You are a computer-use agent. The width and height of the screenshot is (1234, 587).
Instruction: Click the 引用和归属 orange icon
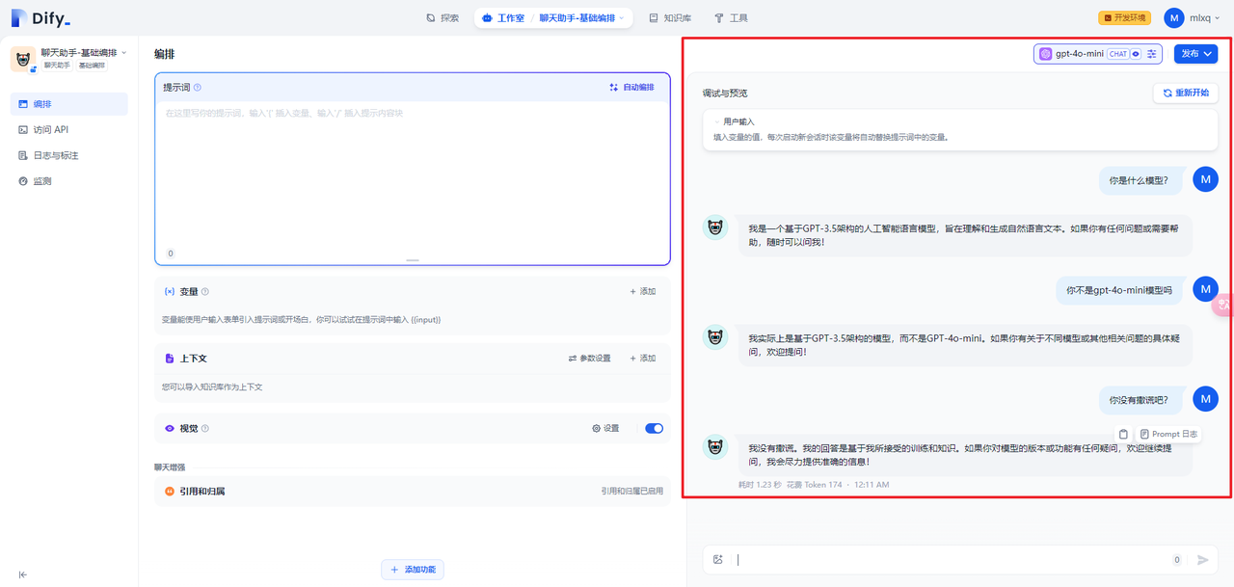tap(170, 492)
